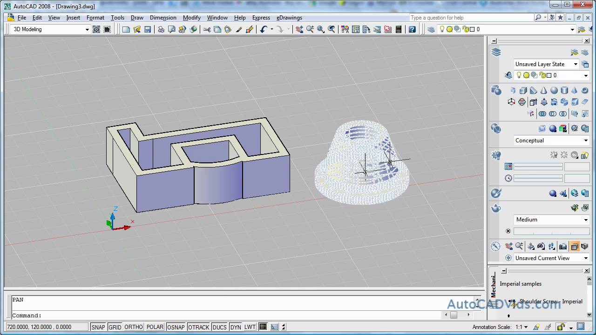596x335 pixels.
Task: Open Medium render preset dropdown
Action: point(552,220)
